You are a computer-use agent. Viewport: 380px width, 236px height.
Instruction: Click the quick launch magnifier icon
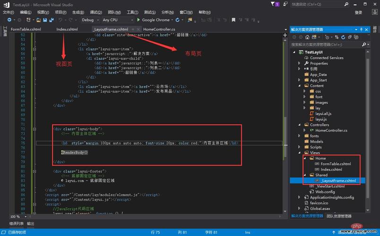[x=346, y=4]
